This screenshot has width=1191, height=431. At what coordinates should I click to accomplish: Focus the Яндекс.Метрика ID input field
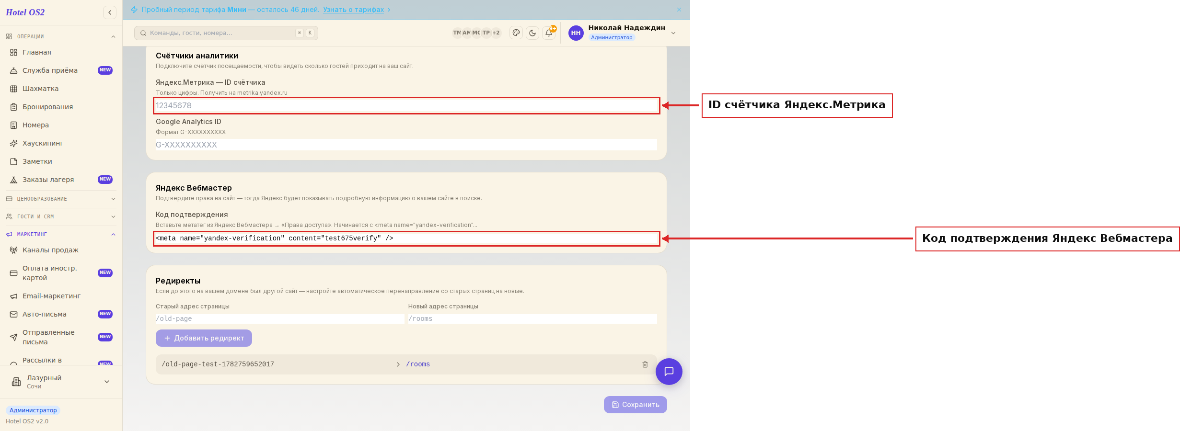406,105
